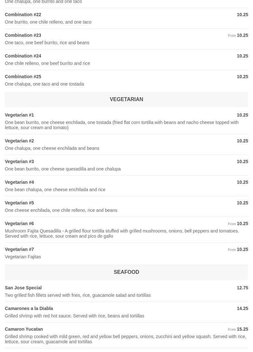Click the VEGETARIAN section header

pos(126,99)
